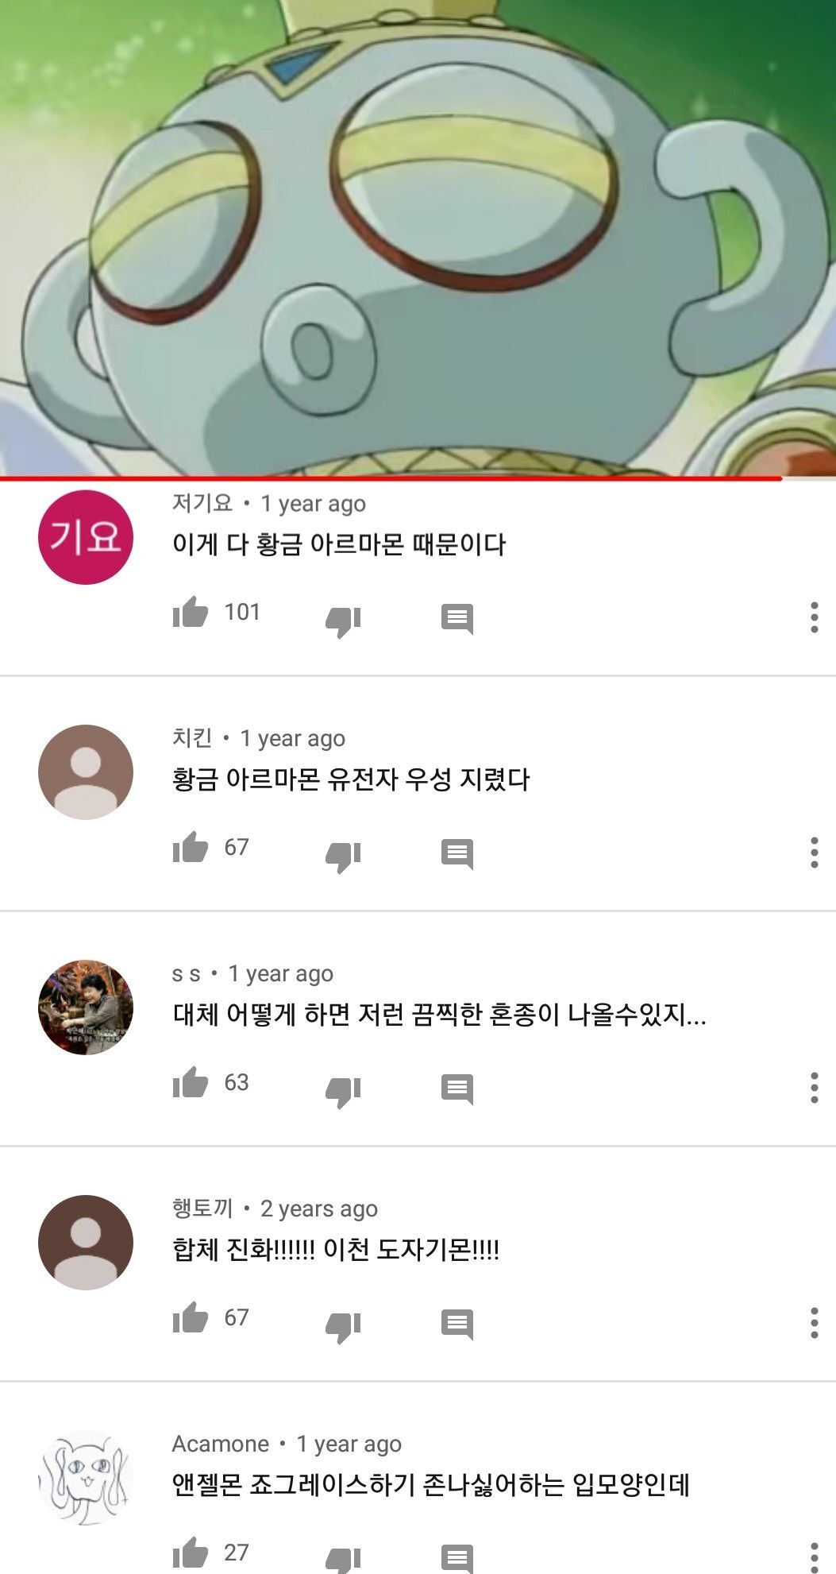The width and height of the screenshot is (836, 1574).
Task: Open 저기요 profile avatar
Action: coord(86,537)
